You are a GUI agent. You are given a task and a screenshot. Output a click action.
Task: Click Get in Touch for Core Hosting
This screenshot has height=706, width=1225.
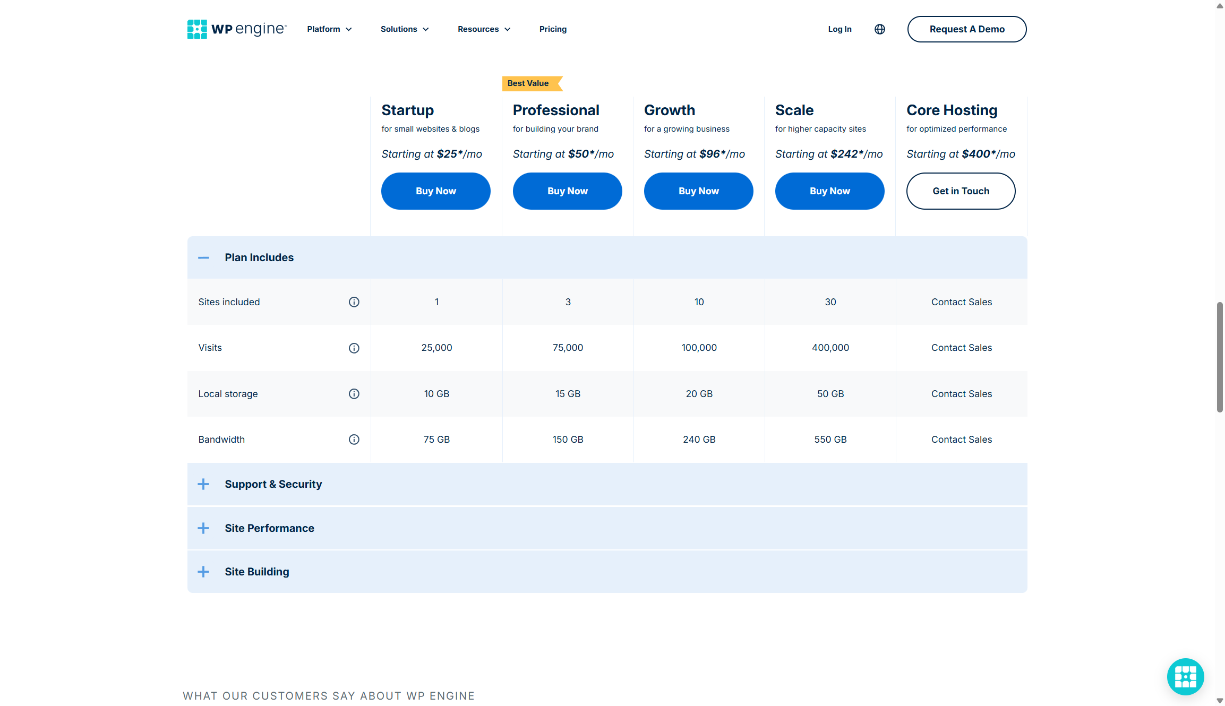(x=961, y=191)
